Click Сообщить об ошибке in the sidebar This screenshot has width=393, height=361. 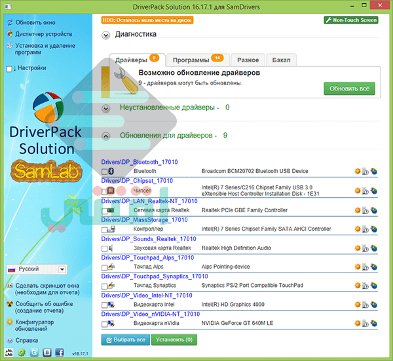coord(44,307)
